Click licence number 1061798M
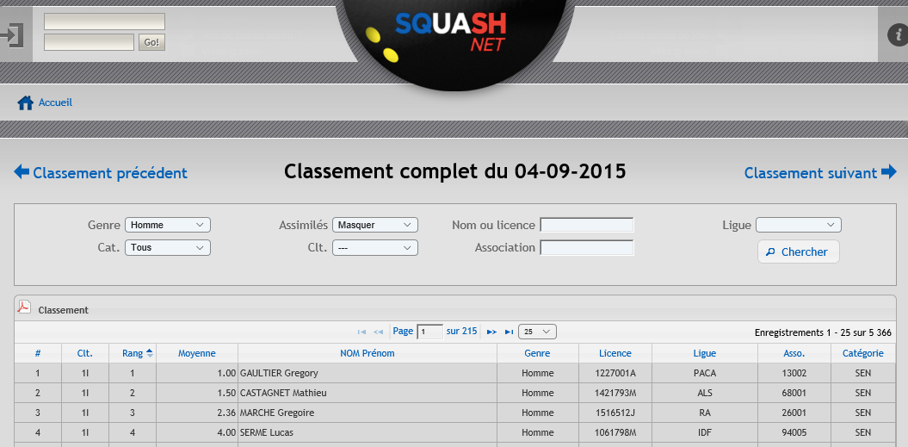This screenshot has width=908, height=447. click(x=615, y=431)
